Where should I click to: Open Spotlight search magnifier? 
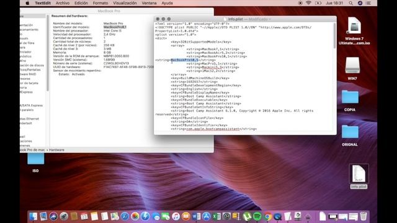[x=350, y=3]
